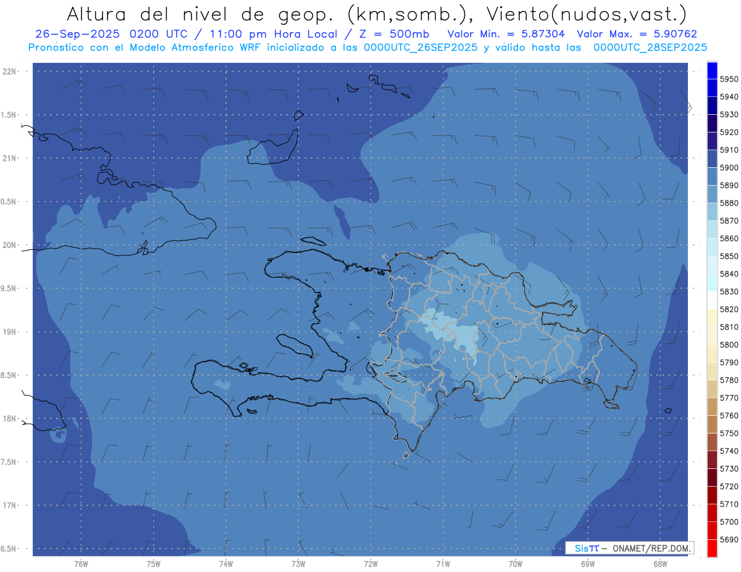Click the legend value '5930'
This screenshot has height=572, width=741.
729,115
